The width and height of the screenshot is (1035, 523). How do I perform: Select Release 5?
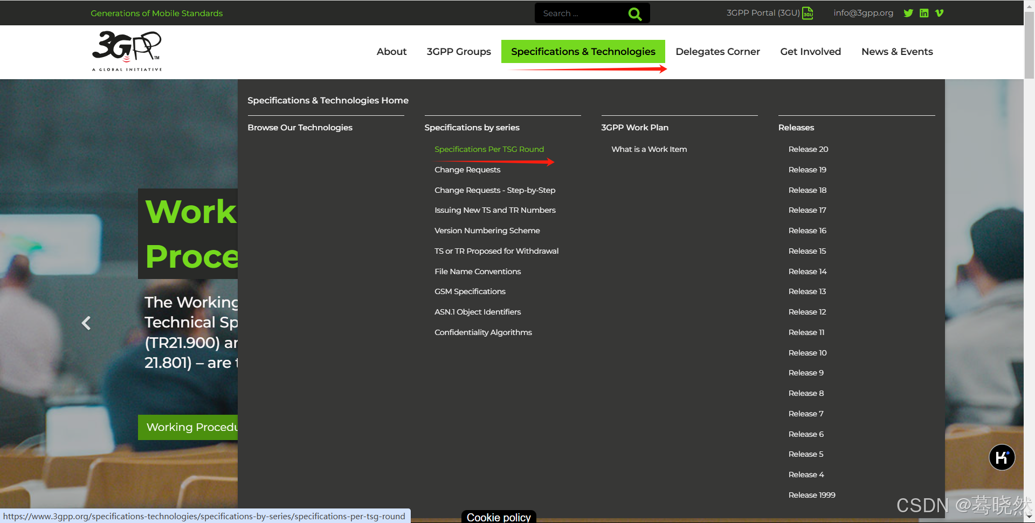tap(806, 454)
